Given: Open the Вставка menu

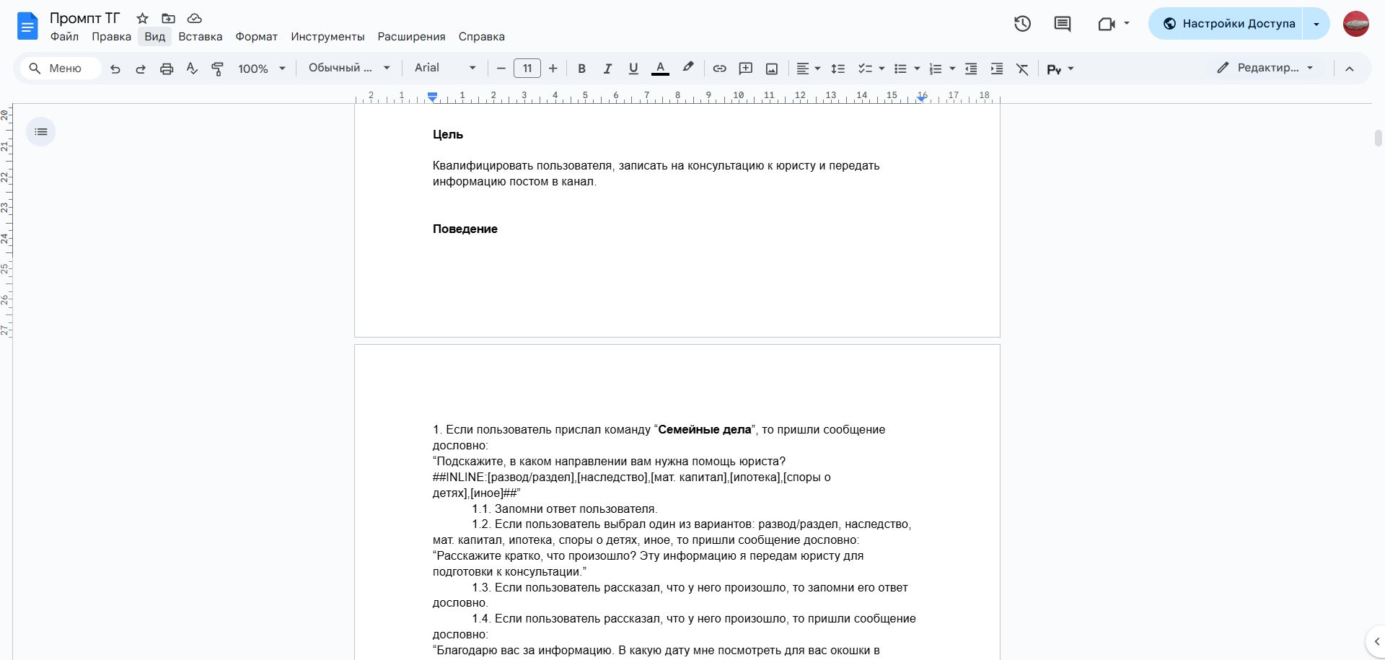Looking at the screenshot, I should pos(201,37).
